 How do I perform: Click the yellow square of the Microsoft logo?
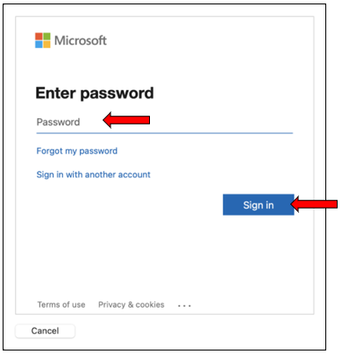coord(46,45)
